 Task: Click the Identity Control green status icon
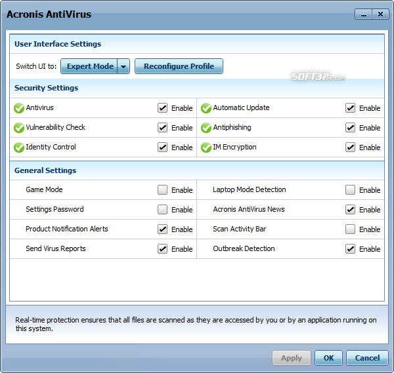pos(19,147)
